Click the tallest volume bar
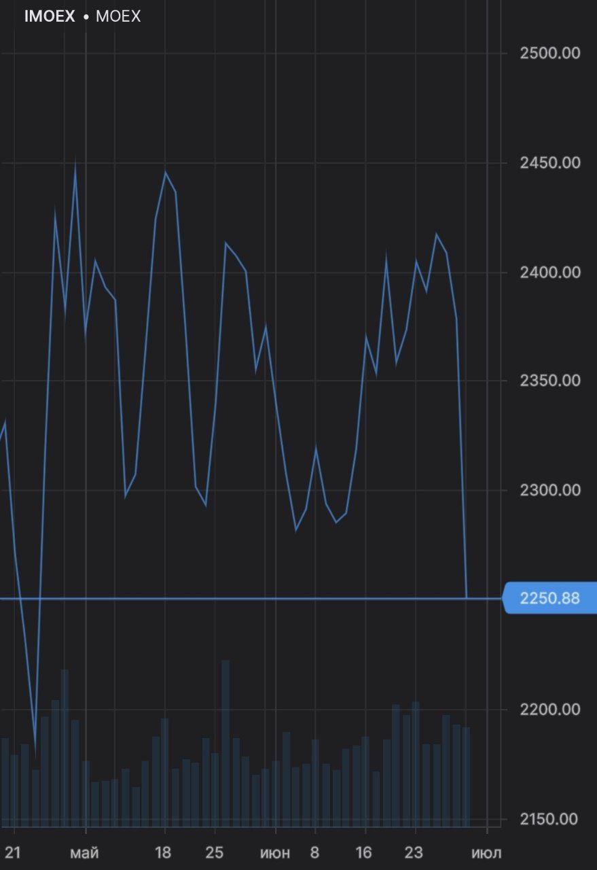Image resolution: width=597 pixels, height=870 pixels. [x=225, y=742]
